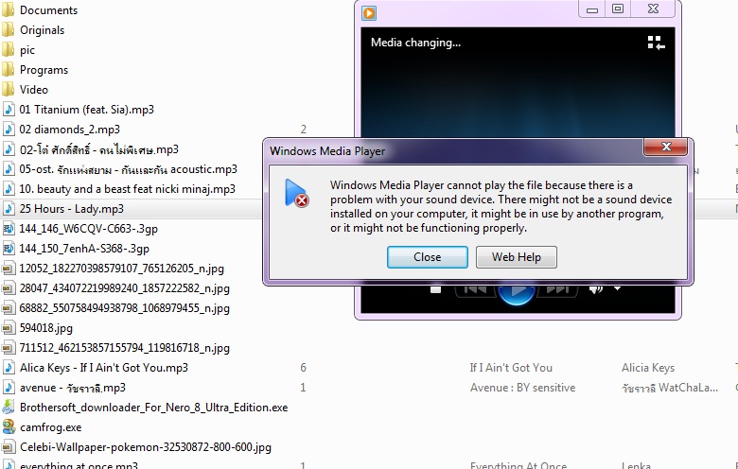Click title cell 'If I Ain't Got You'
The image size is (738, 469).
click(511, 368)
